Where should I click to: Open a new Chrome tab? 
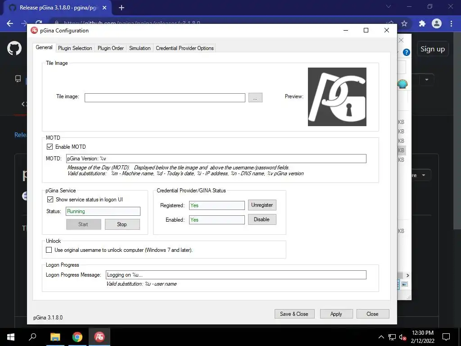pyautogui.click(x=122, y=8)
